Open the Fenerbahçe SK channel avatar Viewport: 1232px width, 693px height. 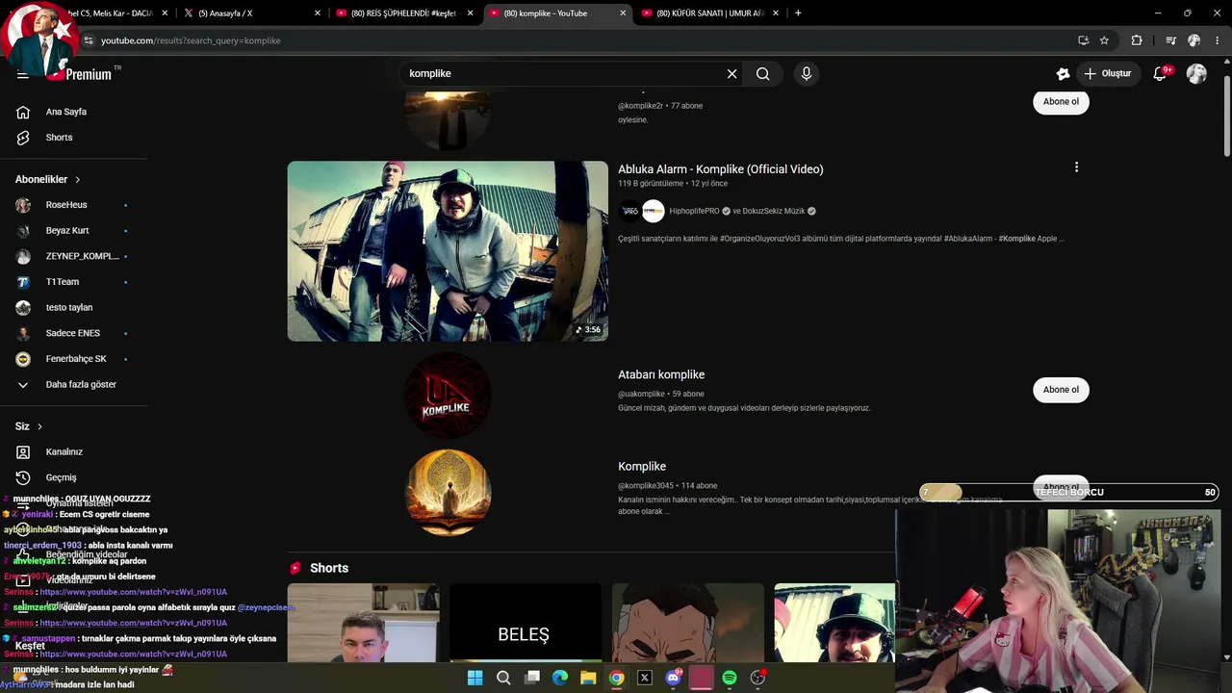[23, 359]
